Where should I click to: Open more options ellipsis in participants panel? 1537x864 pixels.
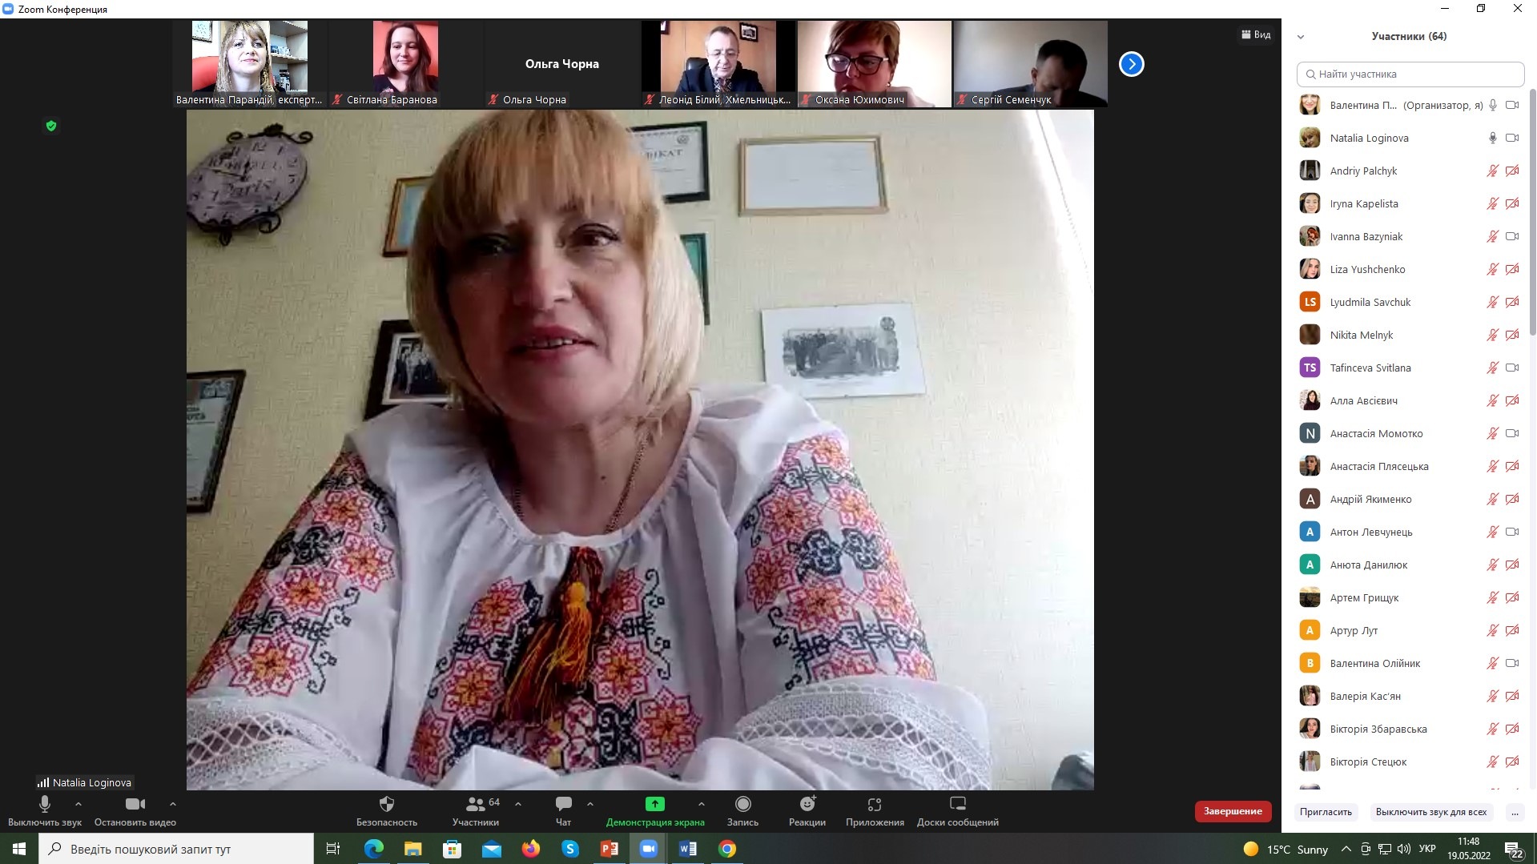1515,812
